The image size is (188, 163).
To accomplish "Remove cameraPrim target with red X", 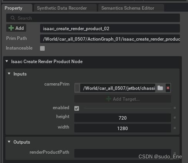I will coord(168,88).
